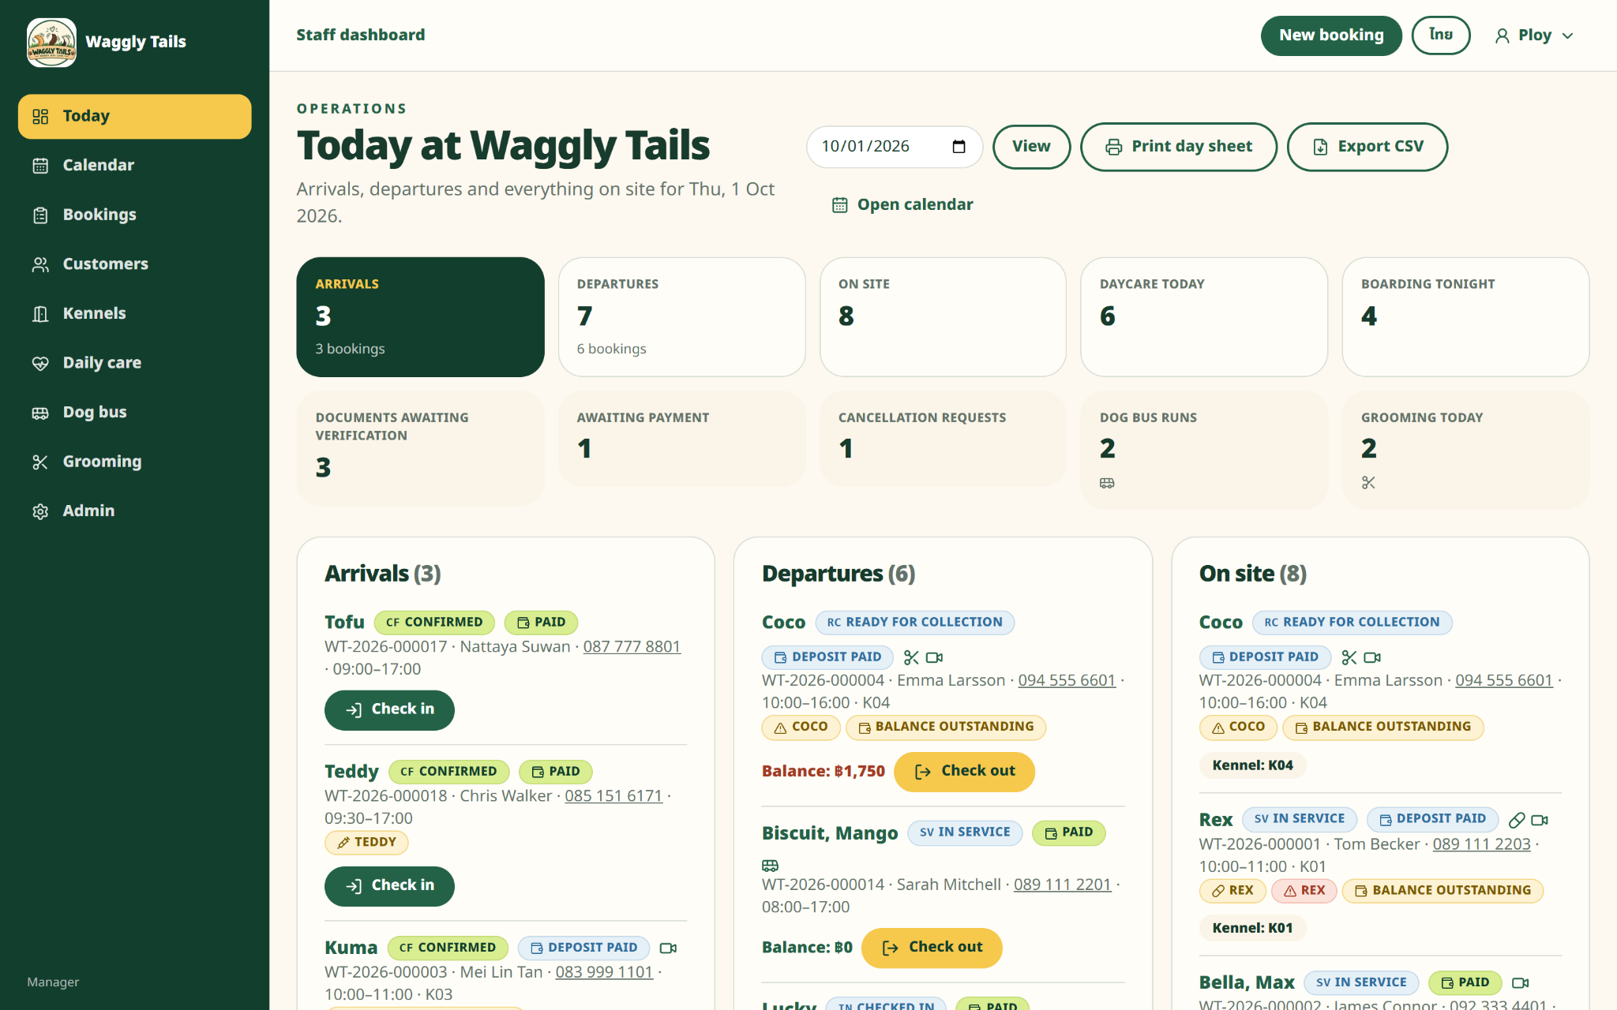
Task: Go to Today in sidebar
Action: tap(134, 117)
